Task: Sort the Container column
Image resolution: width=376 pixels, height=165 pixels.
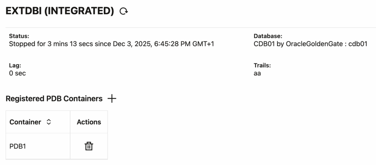Action: pos(49,122)
